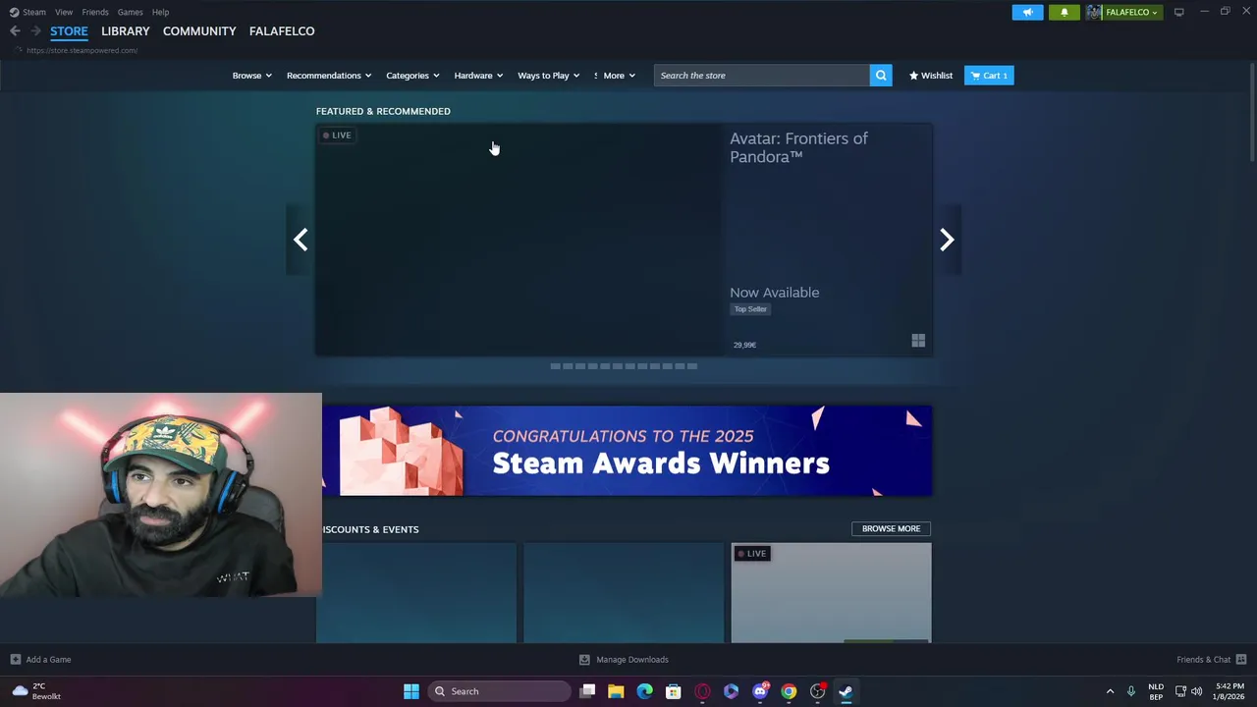Open the LIVE thumbnail in Discounts & Events

(x=831, y=593)
